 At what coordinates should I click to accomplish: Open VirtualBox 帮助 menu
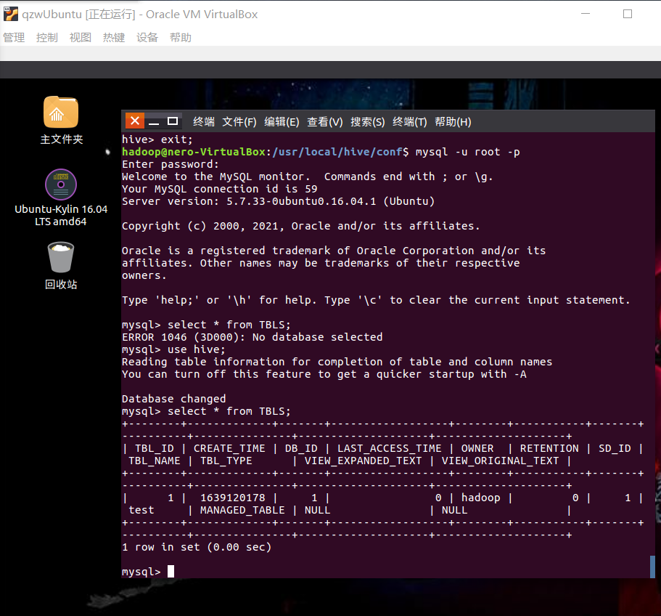181,38
